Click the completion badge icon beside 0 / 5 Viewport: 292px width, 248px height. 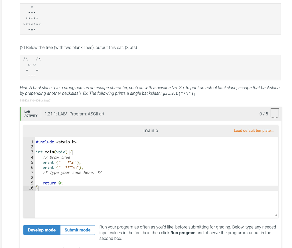274,114
